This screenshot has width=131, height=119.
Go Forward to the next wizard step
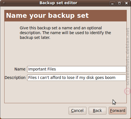tap(117, 111)
